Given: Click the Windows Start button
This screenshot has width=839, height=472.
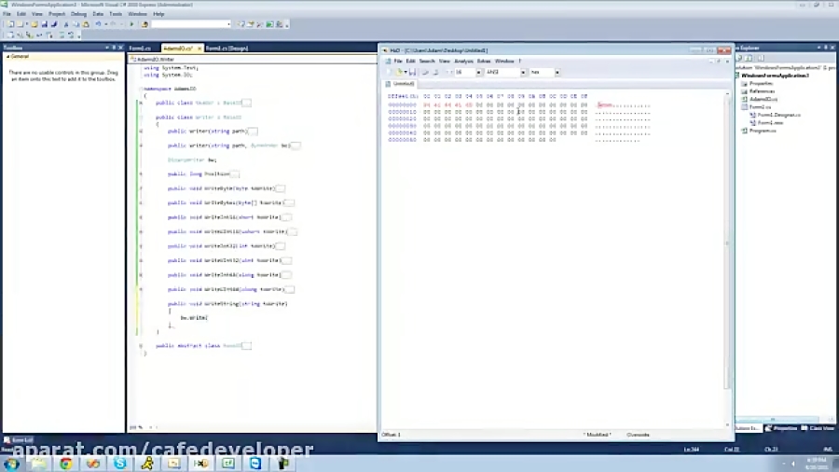Looking at the screenshot, I should point(12,464).
